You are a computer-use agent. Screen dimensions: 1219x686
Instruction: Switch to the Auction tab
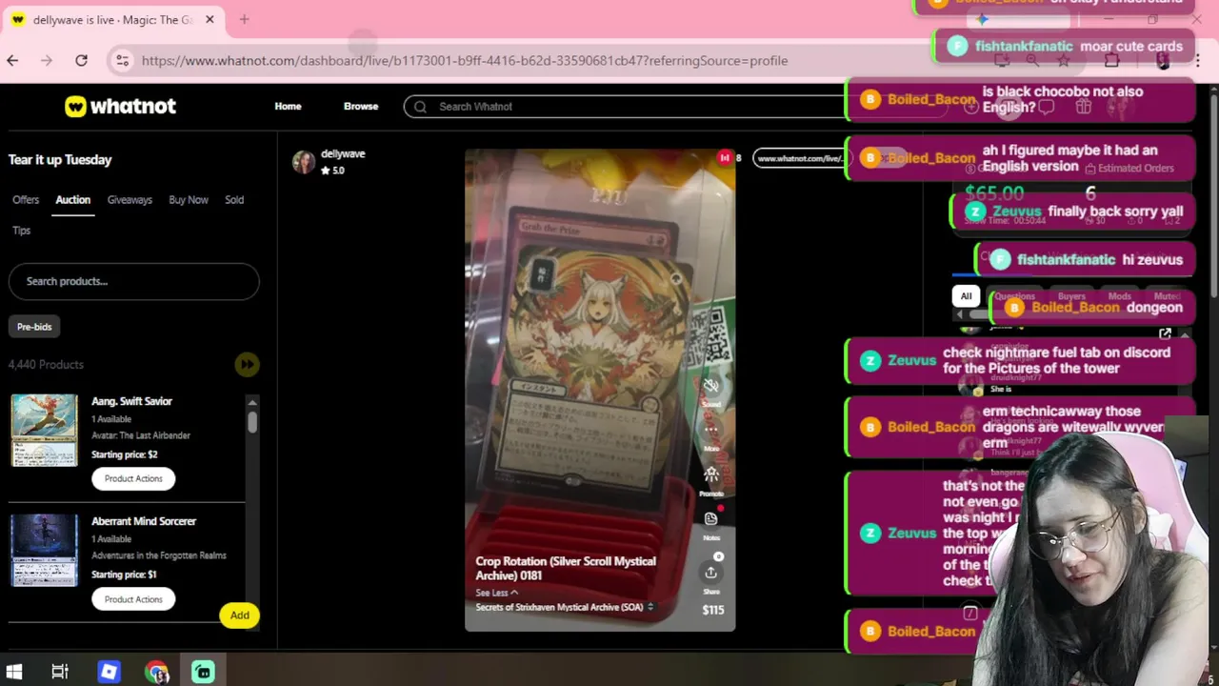tap(72, 200)
